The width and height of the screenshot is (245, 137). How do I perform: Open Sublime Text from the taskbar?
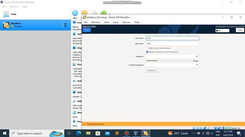click(x=117, y=133)
